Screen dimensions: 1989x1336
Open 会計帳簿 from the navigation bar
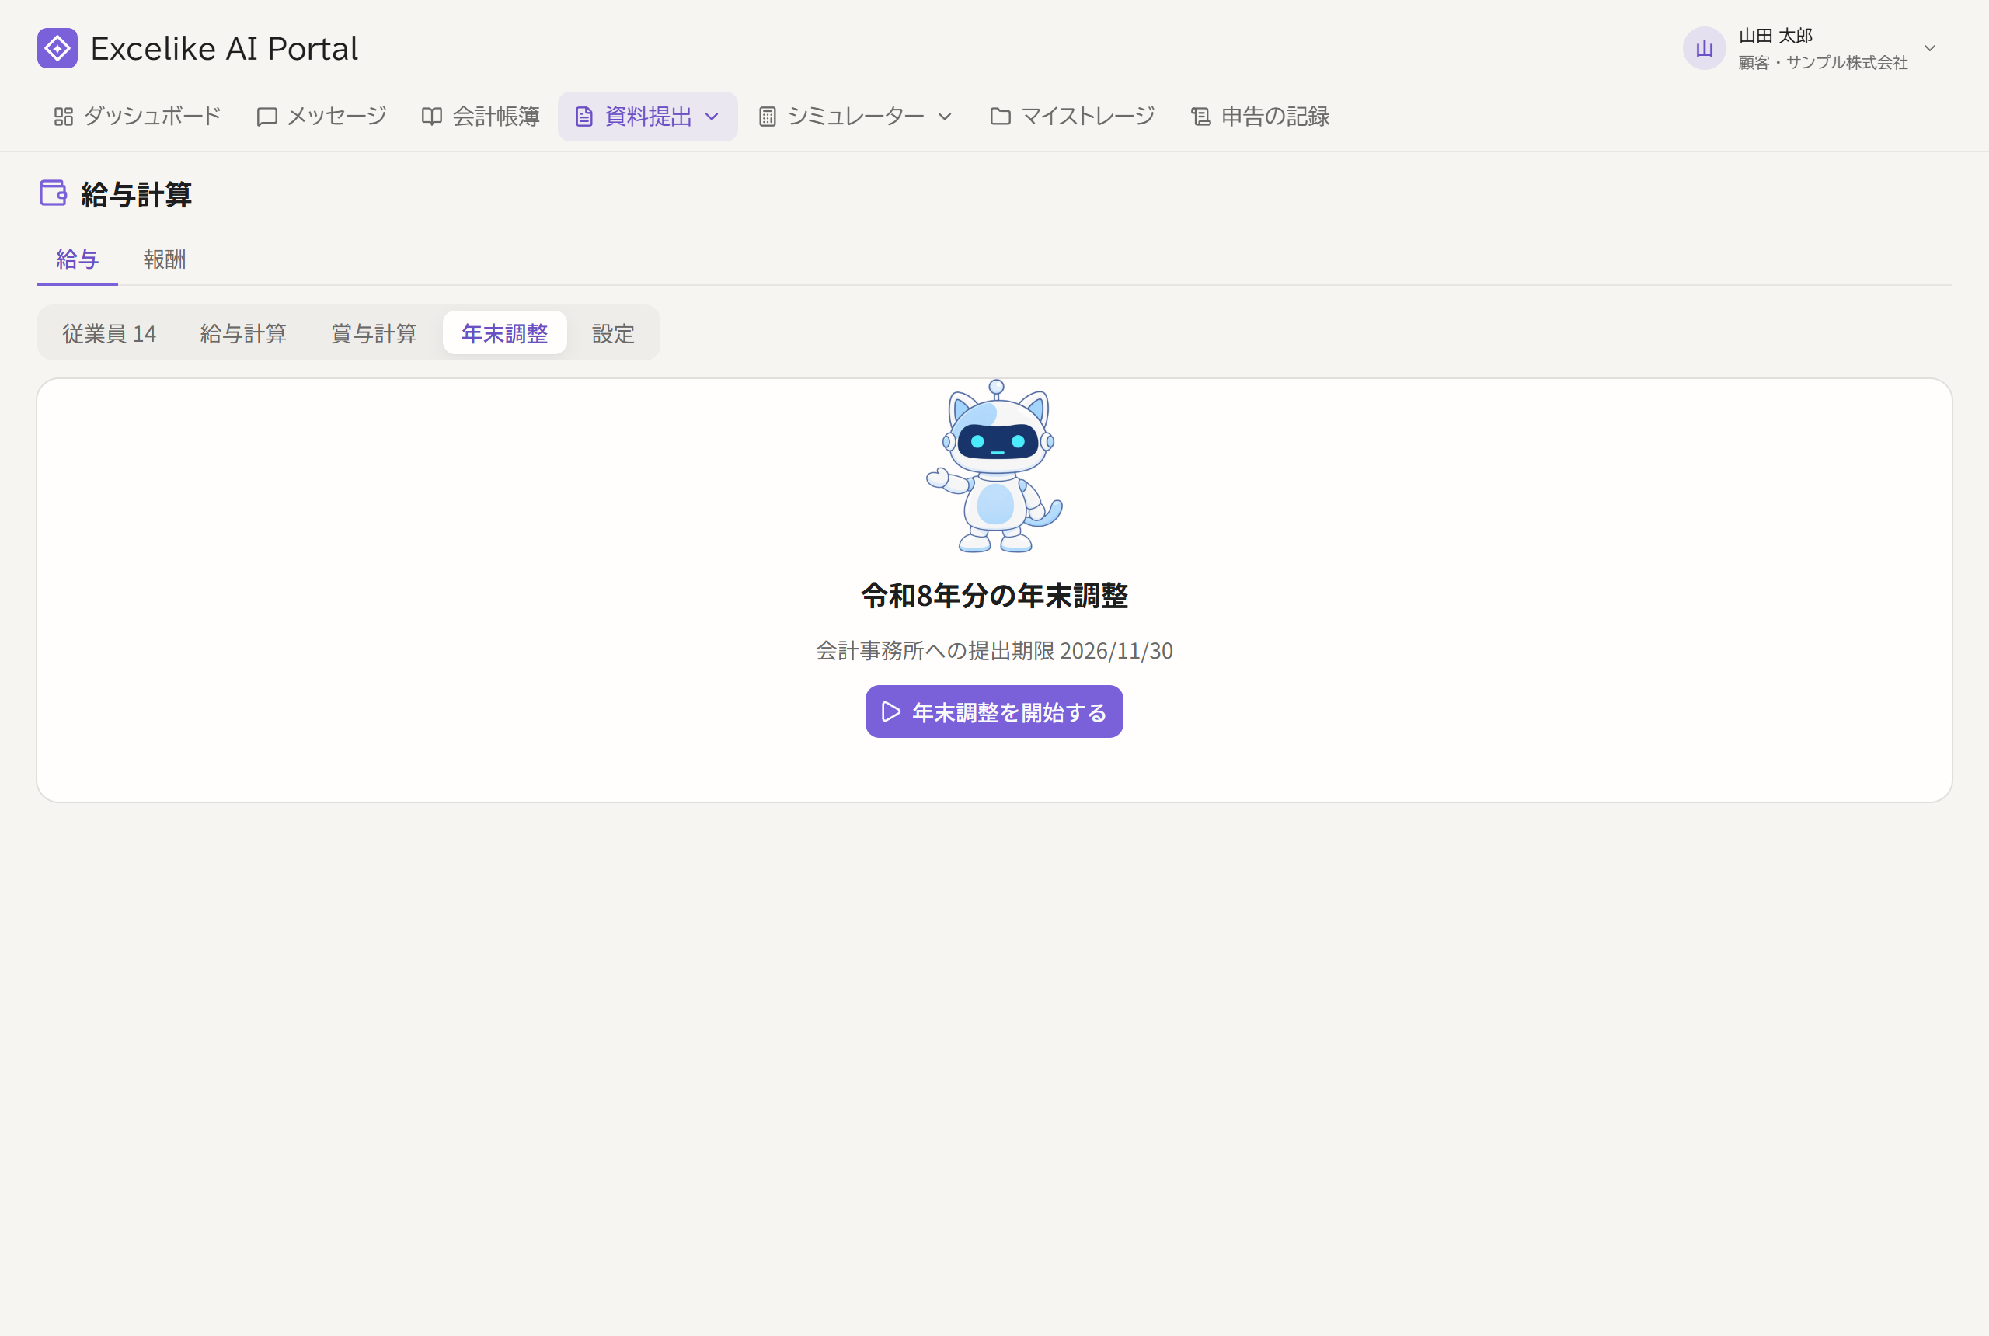pos(481,117)
